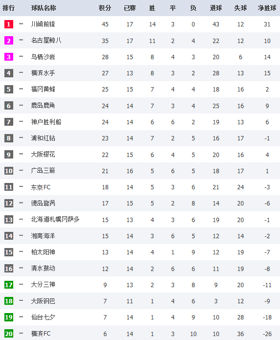Sort by the 积分 column header
The width and height of the screenshot is (280, 340).
[105, 8]
